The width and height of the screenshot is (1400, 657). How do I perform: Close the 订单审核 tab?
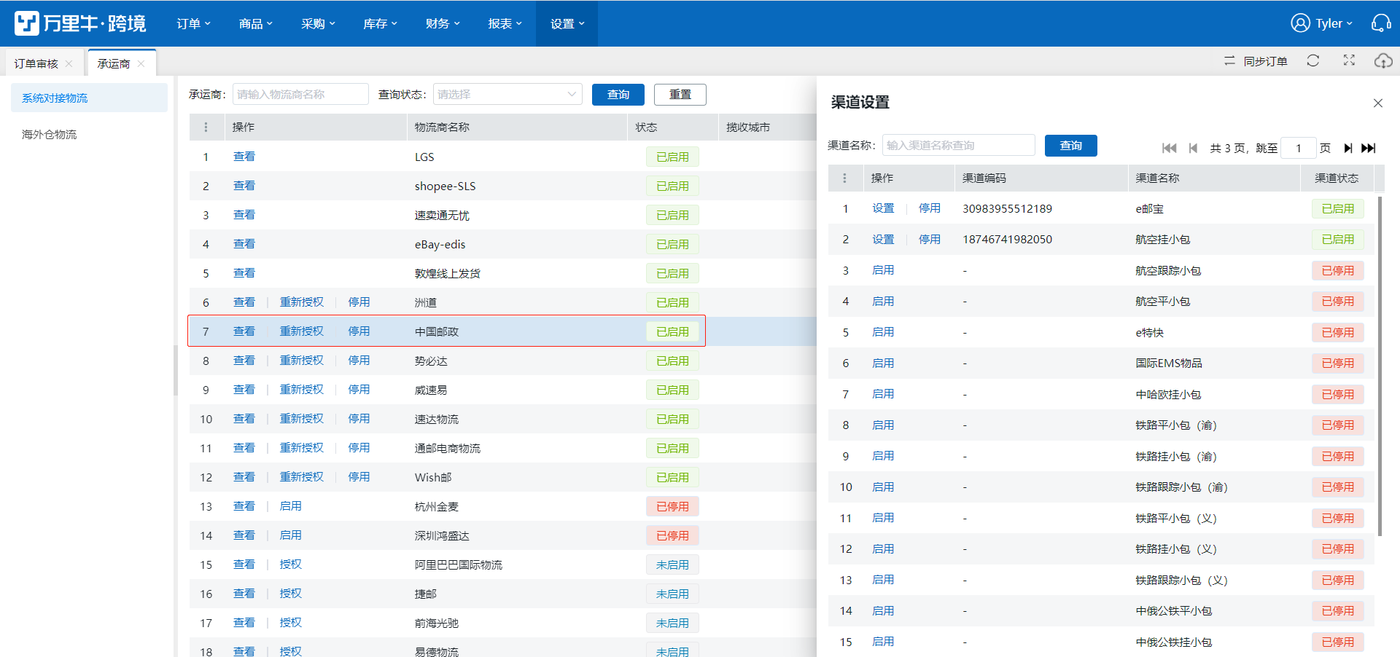(69, 63)
